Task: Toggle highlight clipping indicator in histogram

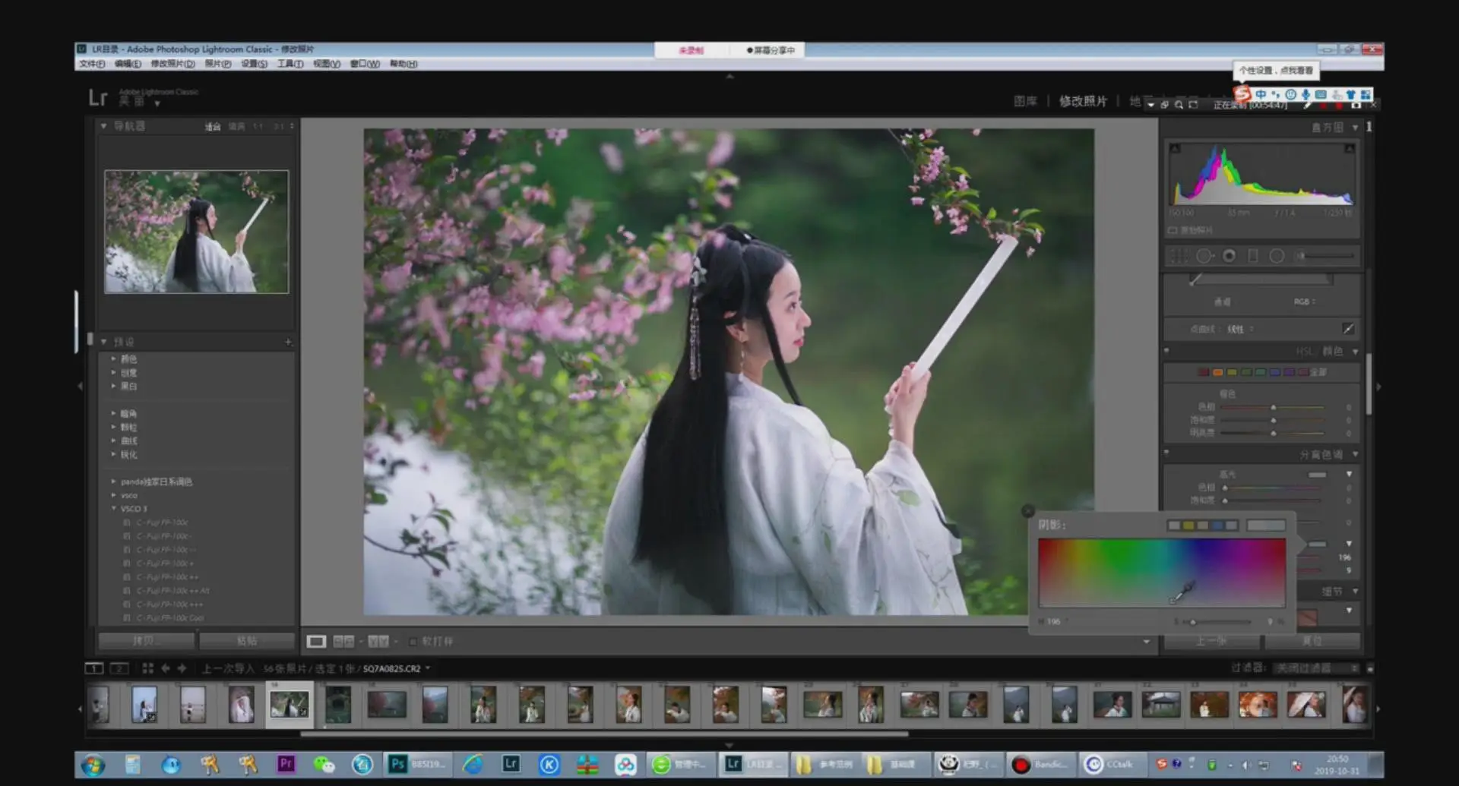Action: pyautogui.click(x=1350, y=148)
